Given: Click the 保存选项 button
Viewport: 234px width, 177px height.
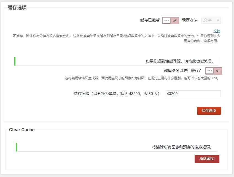Looking at the screenshot, I should (x=209, y=111).
